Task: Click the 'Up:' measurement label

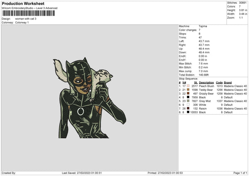Action: coord(181,49)
